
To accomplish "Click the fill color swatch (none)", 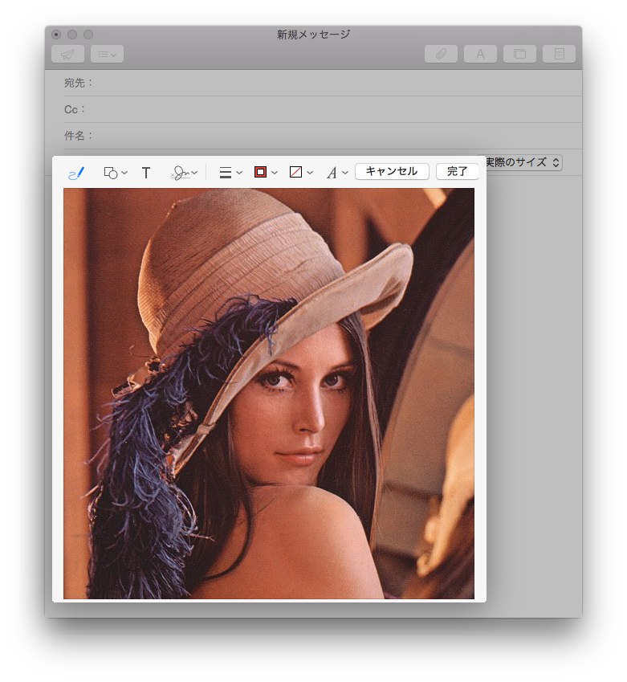I will coord(295,172).
